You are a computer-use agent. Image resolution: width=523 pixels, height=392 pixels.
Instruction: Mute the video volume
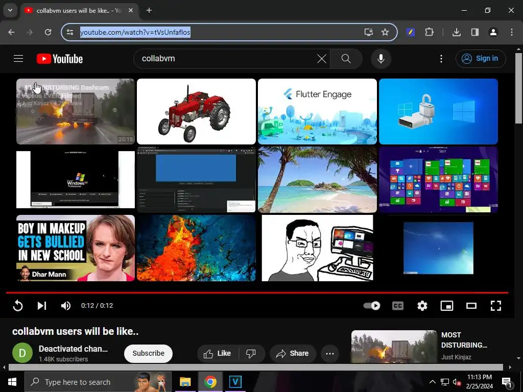click(x=66, y=306)
